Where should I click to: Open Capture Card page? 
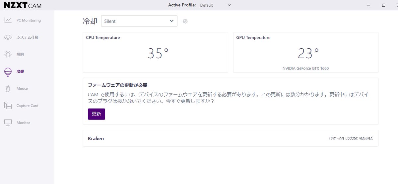pos(28,106)
